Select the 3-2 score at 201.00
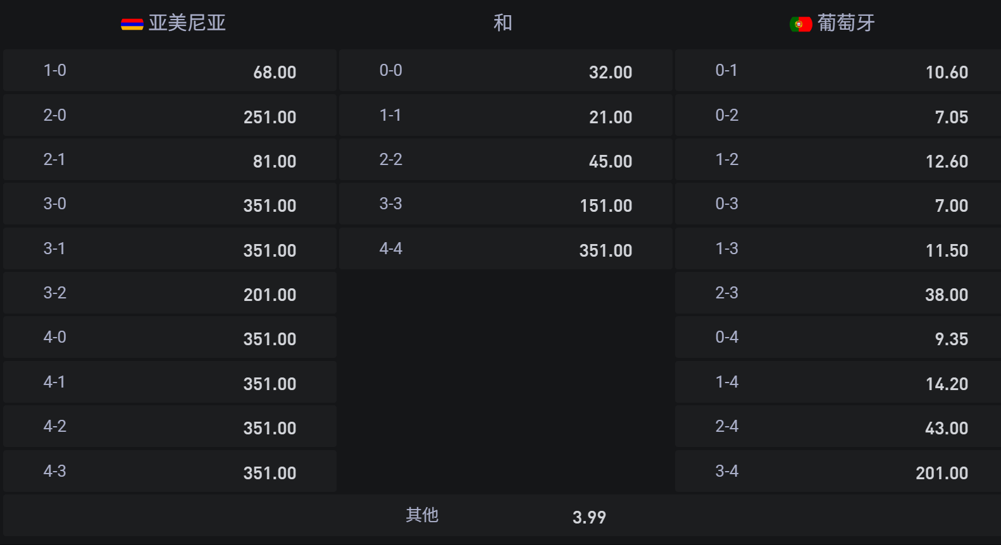The height and width of the screenshot is (545, 1001). (170, 293)
